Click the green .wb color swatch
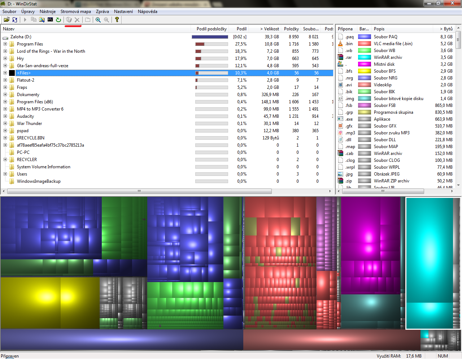Image resolution: width=462 pixels, height=359 pixels. pyautogui.click(x=365, y=51)
